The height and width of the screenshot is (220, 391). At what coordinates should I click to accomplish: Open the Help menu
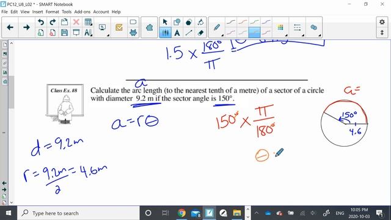point(116,12)
